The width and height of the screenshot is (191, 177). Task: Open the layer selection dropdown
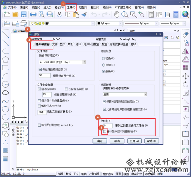tap(93, 23)
